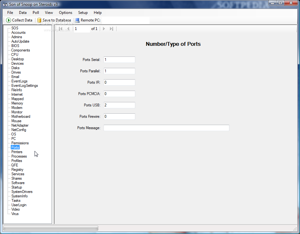
Task: Go to the previous record
Action: point(68,29)
